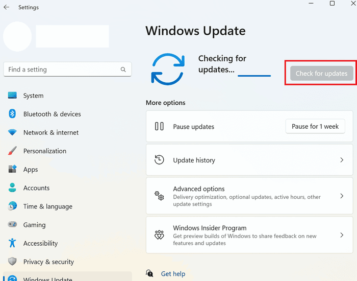This screenshot has width=357, height=281.
Task: Click the search magnifier icon
Action: (123, 69)
